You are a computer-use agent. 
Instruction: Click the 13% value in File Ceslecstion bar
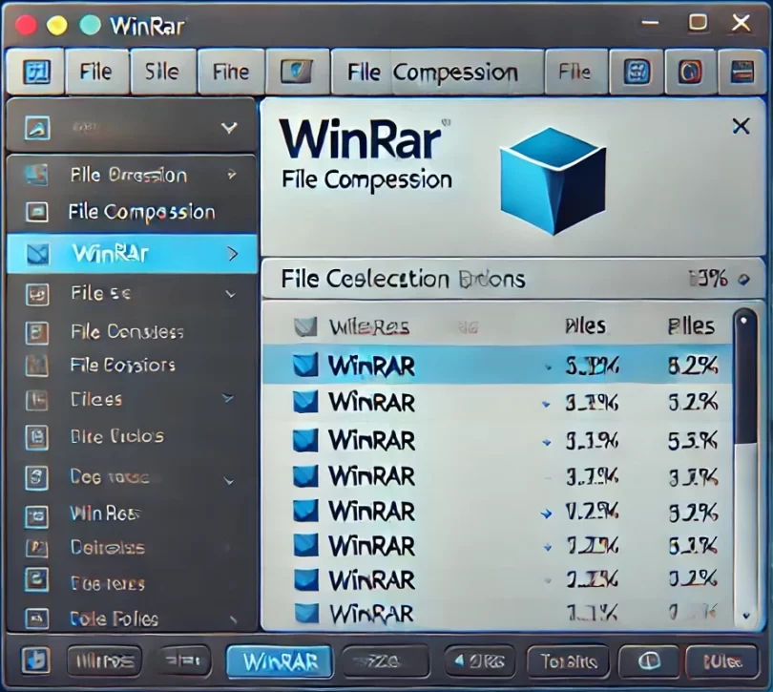(x=708, y=279)
